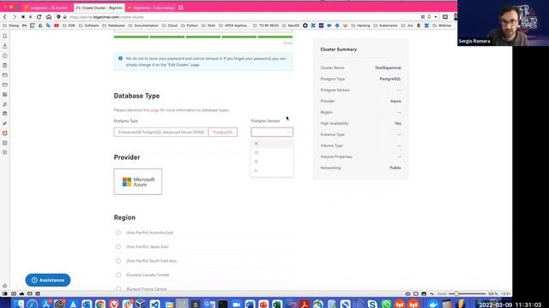
Task: Open Visual Studio Code from the dock
Action: pyautogui.click(x=154, y=305)
